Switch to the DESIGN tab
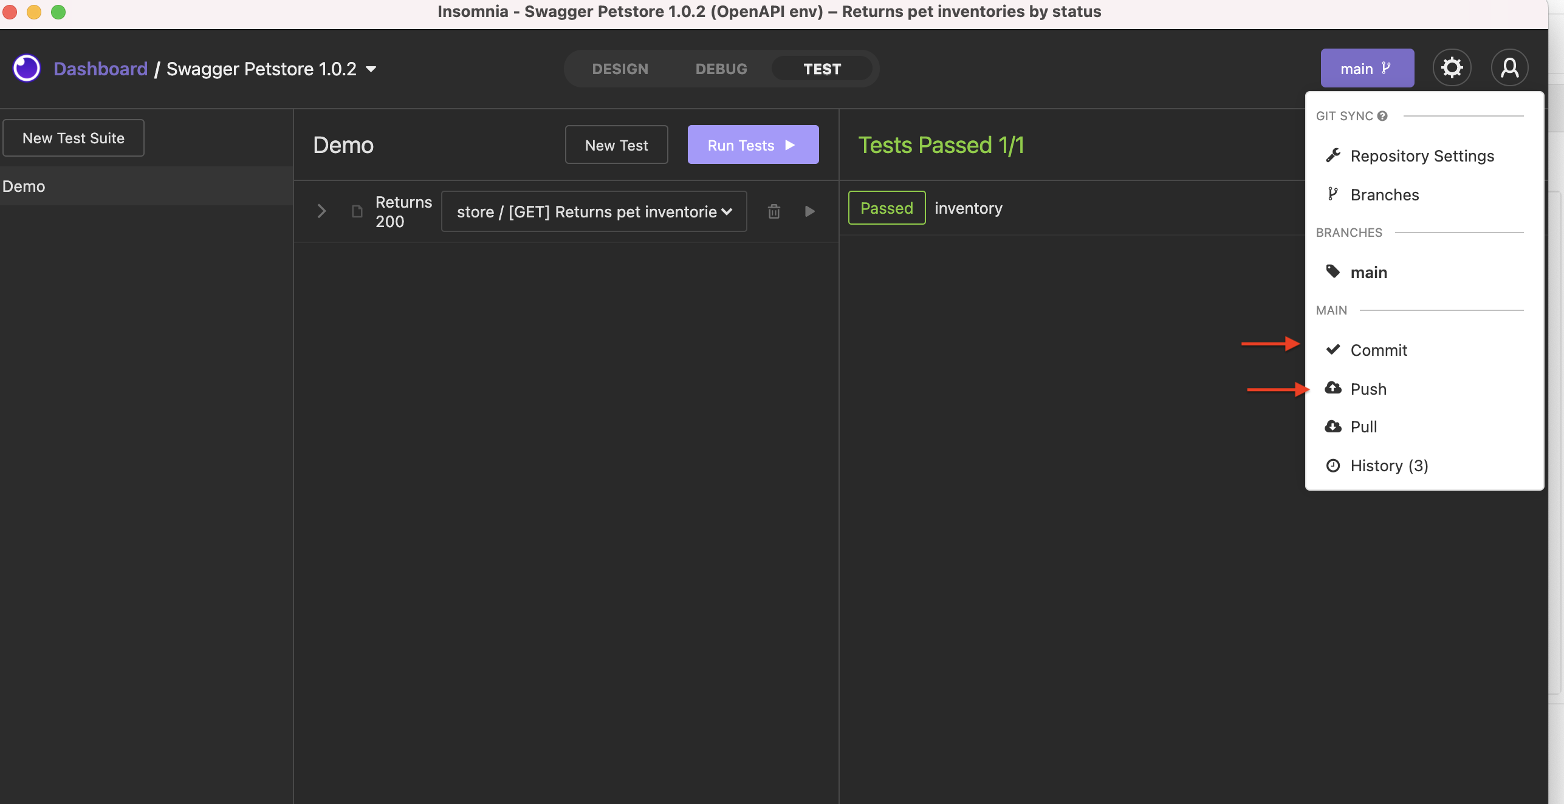The image size is (1564, 804). click(620, 69)
